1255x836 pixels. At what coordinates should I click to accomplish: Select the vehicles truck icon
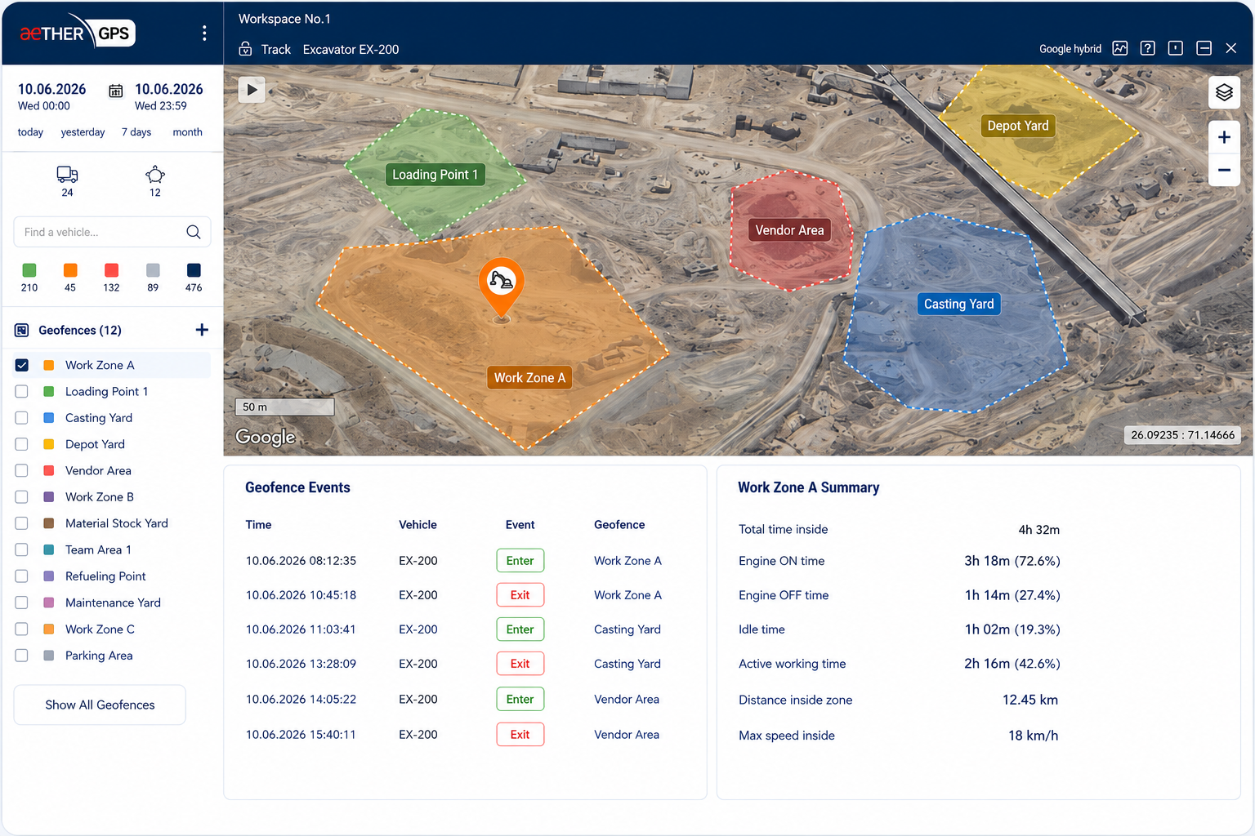[67, 174]
